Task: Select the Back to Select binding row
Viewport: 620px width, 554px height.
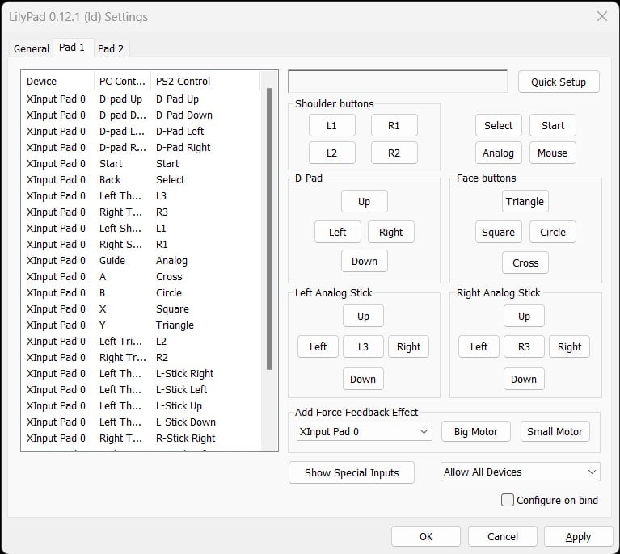Action: [141, 180]
